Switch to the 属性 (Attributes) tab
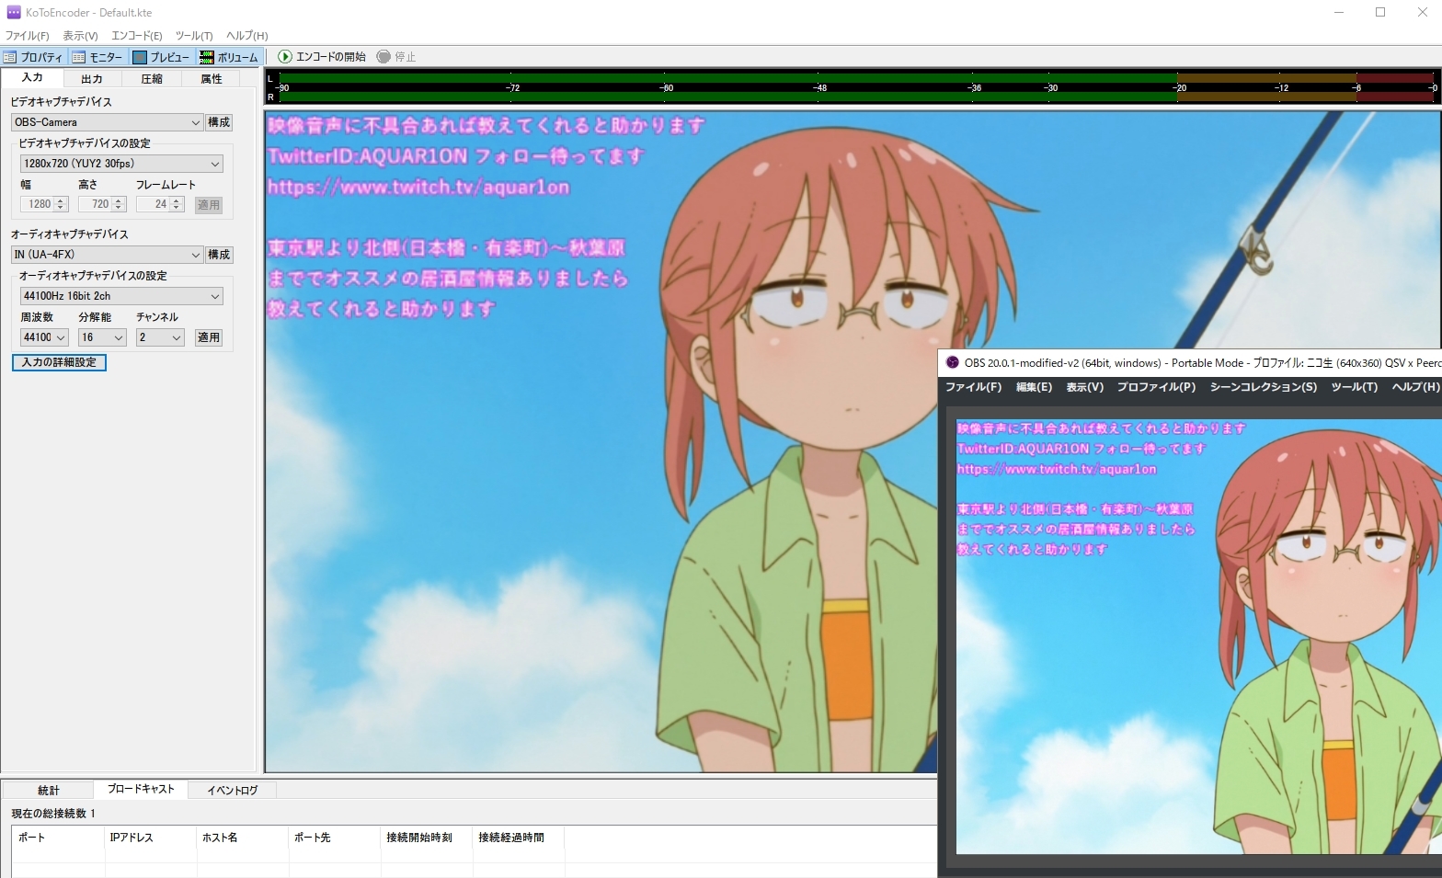Screen dimensions: 1442x878 pyautogui.click(x=212, y=79)
